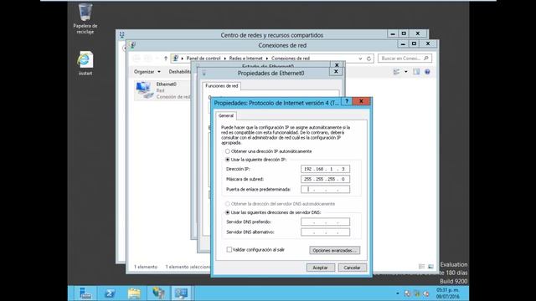Select the instart Internet Explorer desktop shortcut
Viewport: 536px width, 301px height.
point(85,64)
